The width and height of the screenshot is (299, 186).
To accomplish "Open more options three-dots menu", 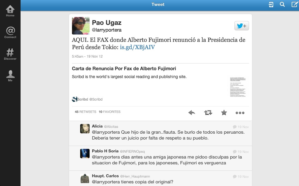I will pyautogui.click(x=240, y=113).
